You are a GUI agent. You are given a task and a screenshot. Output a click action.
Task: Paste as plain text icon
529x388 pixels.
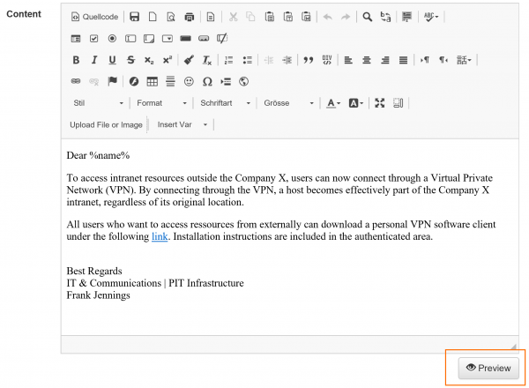pos(287,17)
